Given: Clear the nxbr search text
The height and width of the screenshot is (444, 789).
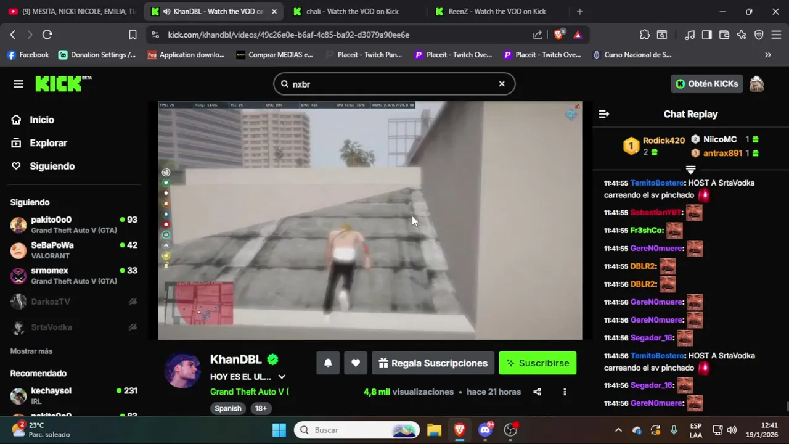Looking at the screenshot, I should pyautogui.click(x=502, y=84).
